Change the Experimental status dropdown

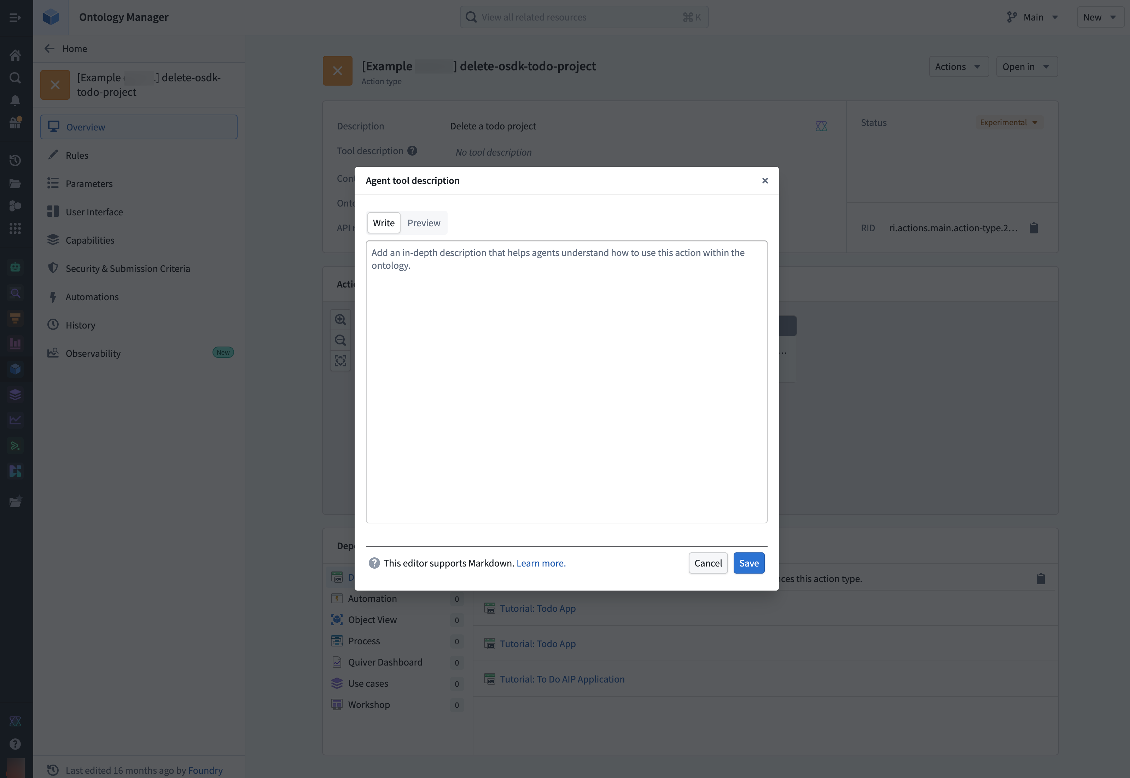click(x=1008, y=122)
